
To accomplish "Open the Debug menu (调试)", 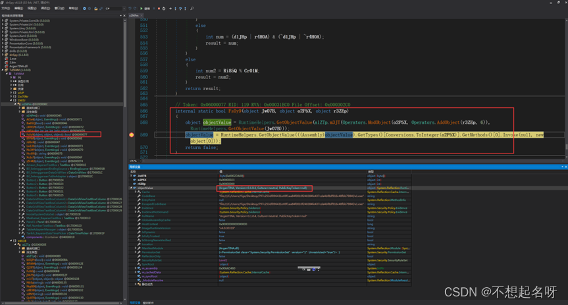I will click(x=45, y=8).
